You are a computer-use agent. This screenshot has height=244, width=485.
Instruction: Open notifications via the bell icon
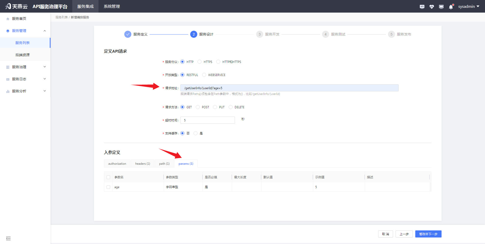(x=451, y=7)
